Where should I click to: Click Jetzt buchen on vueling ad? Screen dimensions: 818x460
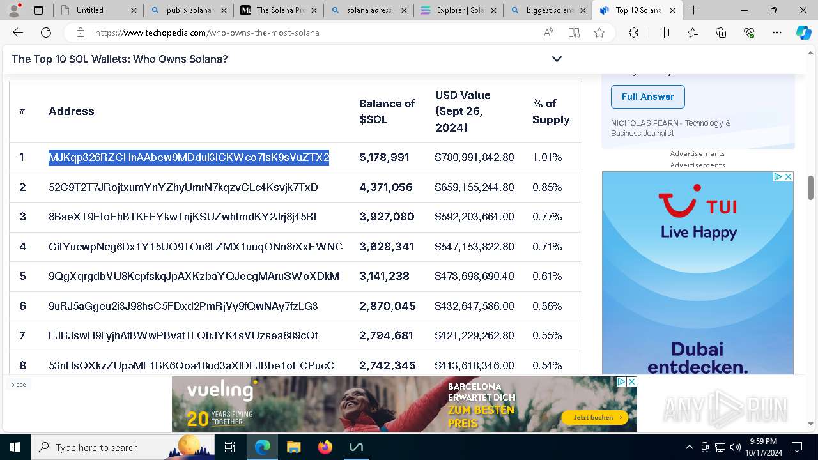[594, 417]
